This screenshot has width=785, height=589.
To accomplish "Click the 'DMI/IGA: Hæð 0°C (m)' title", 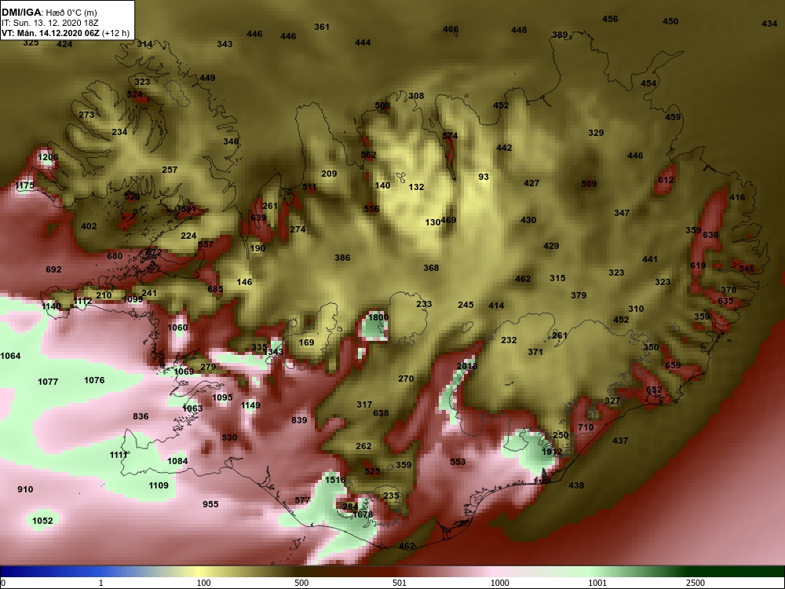I will pos(49,13).
